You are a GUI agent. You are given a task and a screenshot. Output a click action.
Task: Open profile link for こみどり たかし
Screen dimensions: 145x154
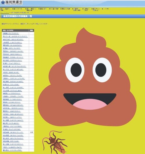point(12,42)
